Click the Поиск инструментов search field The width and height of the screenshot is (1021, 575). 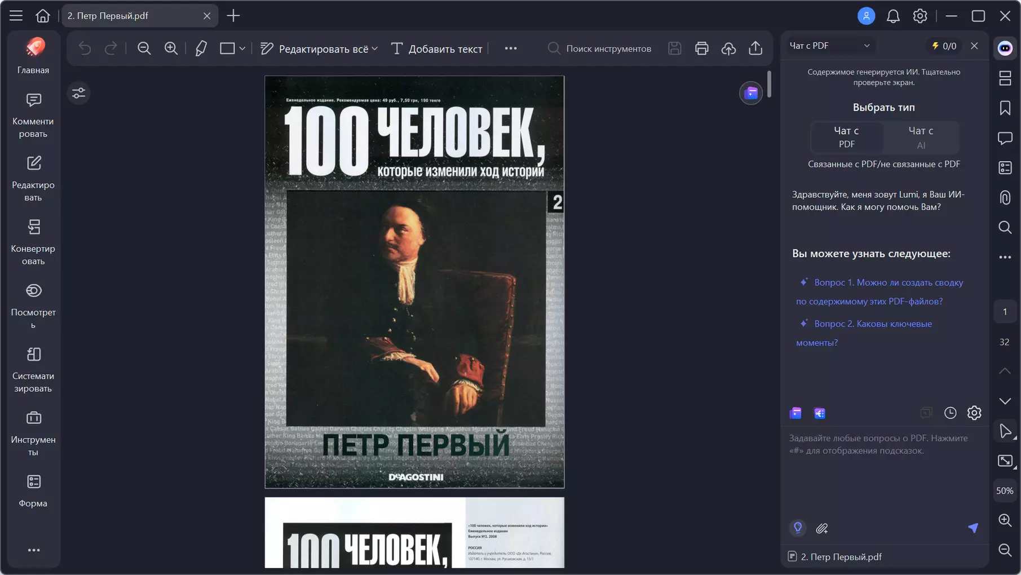tap(600, 48)
